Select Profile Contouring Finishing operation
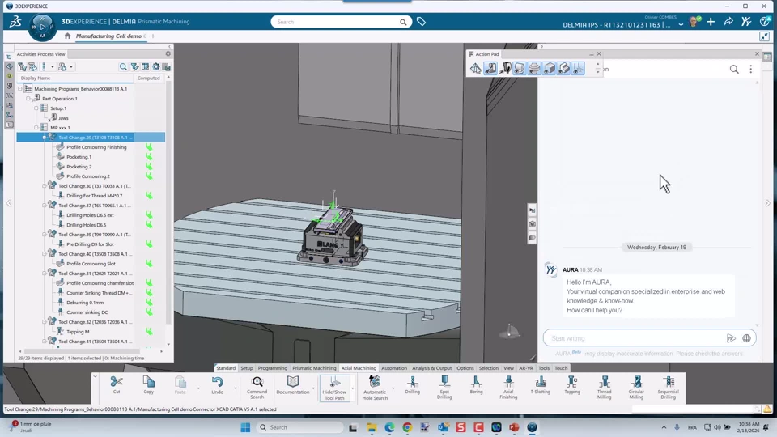The height and width of the screenshot is (437, 777). (96, 147)
